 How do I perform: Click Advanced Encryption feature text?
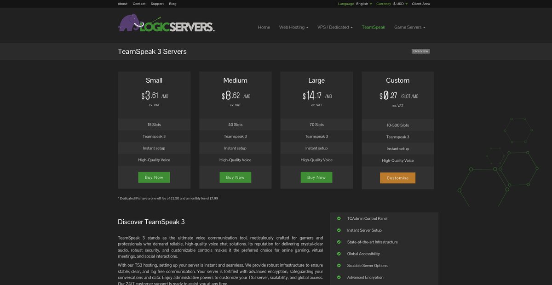coord(365,277)
